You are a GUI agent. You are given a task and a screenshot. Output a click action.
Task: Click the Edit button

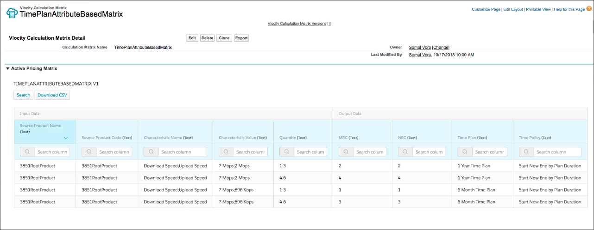pos(192,38)
